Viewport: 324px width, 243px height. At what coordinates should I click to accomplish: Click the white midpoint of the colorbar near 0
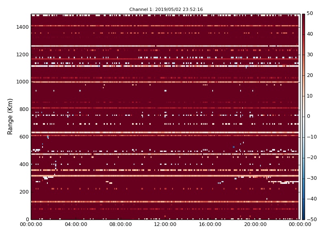point(303,117)
